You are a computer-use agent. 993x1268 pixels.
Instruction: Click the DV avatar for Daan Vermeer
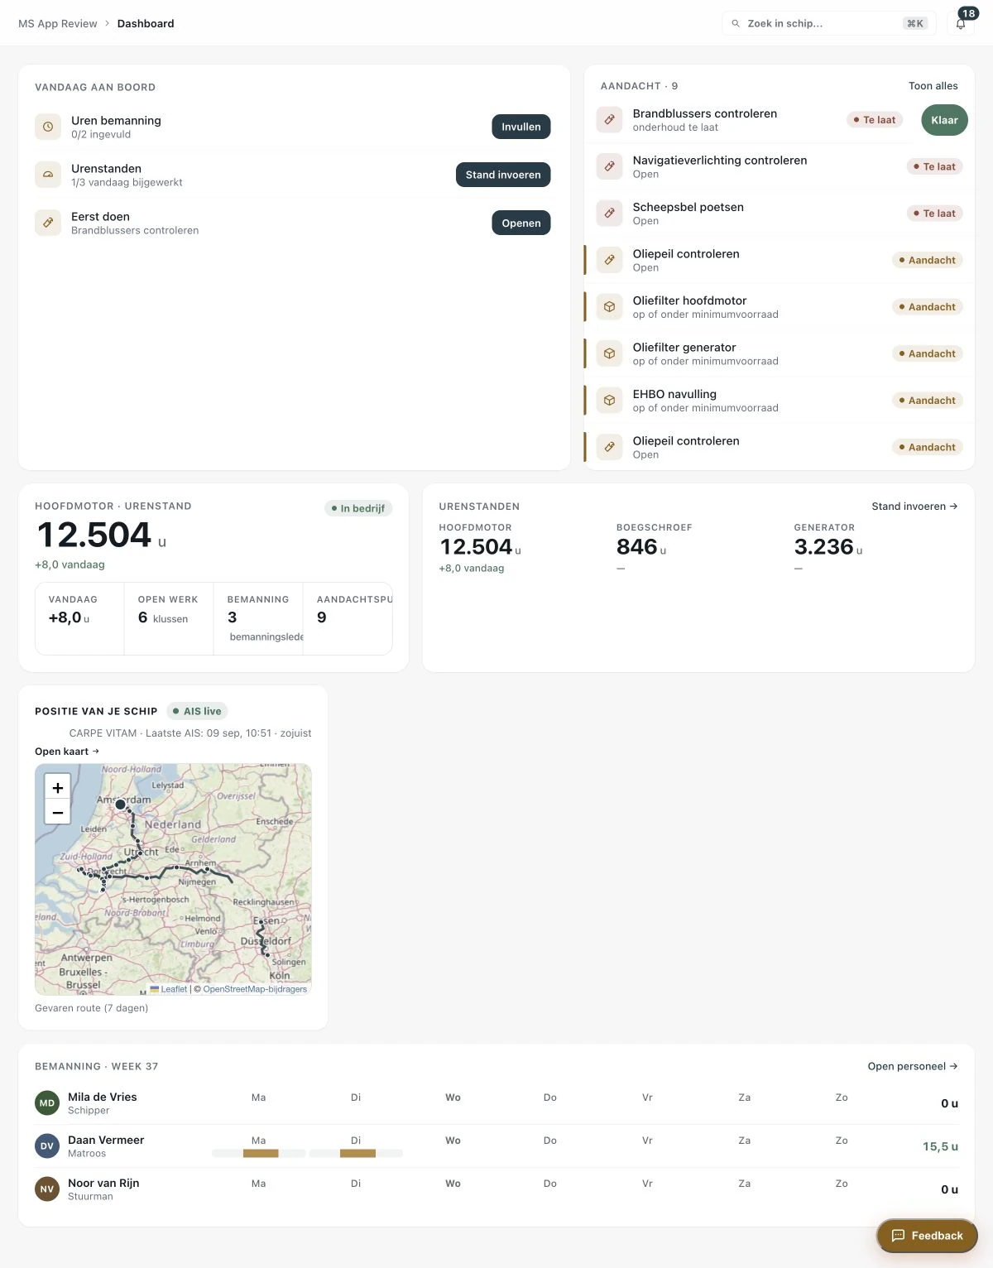(x=47, y=1146)
